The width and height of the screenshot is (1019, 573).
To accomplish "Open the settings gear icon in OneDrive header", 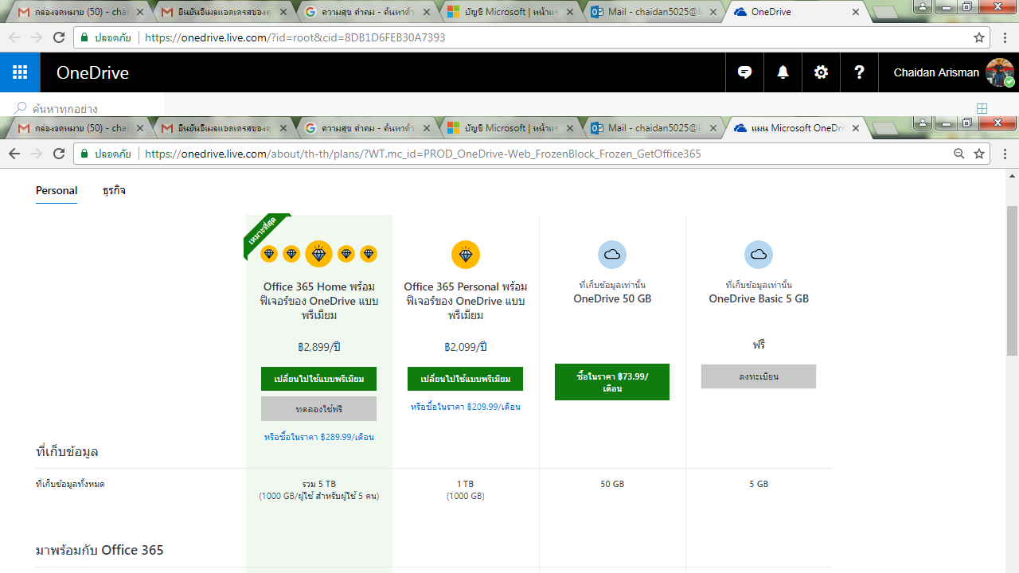I will tap(822, 72).
